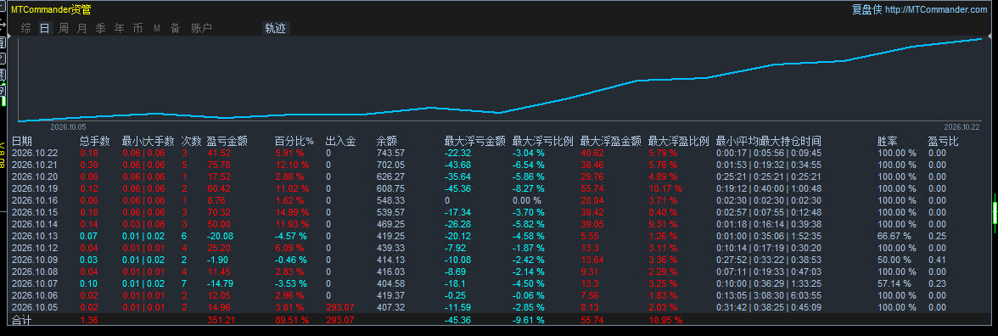Click the 14.99 % percentage value
Image resolution: width=998 pixels, height=336 pixels.
[x=292, y=212]
